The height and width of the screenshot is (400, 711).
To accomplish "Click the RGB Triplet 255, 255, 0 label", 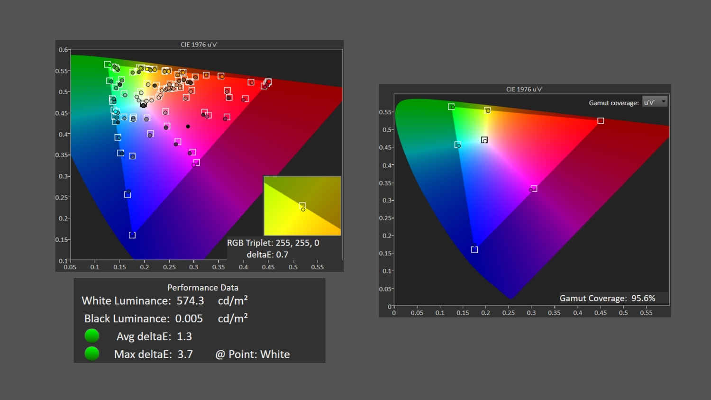I will pos(273,243).
